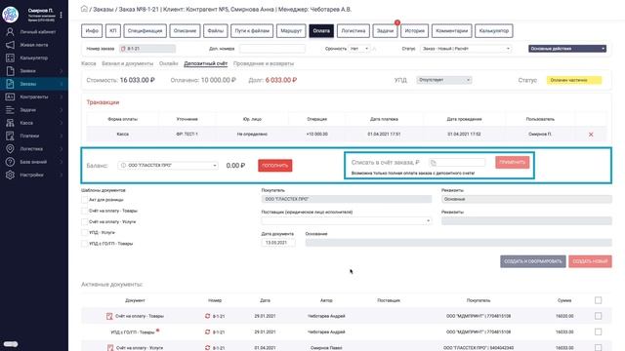Click the document icon of Счёт на оплату - Услуги row
This screenshot has width=625, height=351.
(x=110, y=347)
